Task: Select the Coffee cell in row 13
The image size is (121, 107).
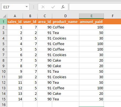Action: click(x=65, y=88)
